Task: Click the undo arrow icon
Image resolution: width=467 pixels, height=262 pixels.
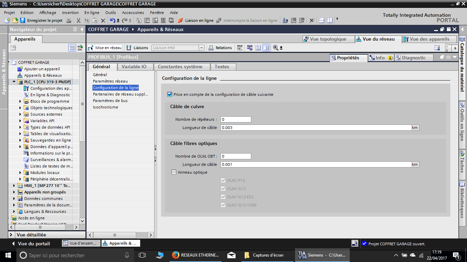Action: pyautogui.click(x=112, y=20)
